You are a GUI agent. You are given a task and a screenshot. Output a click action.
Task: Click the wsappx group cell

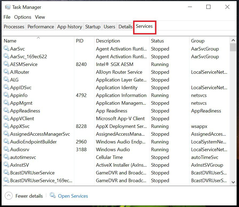pos(199,126)
